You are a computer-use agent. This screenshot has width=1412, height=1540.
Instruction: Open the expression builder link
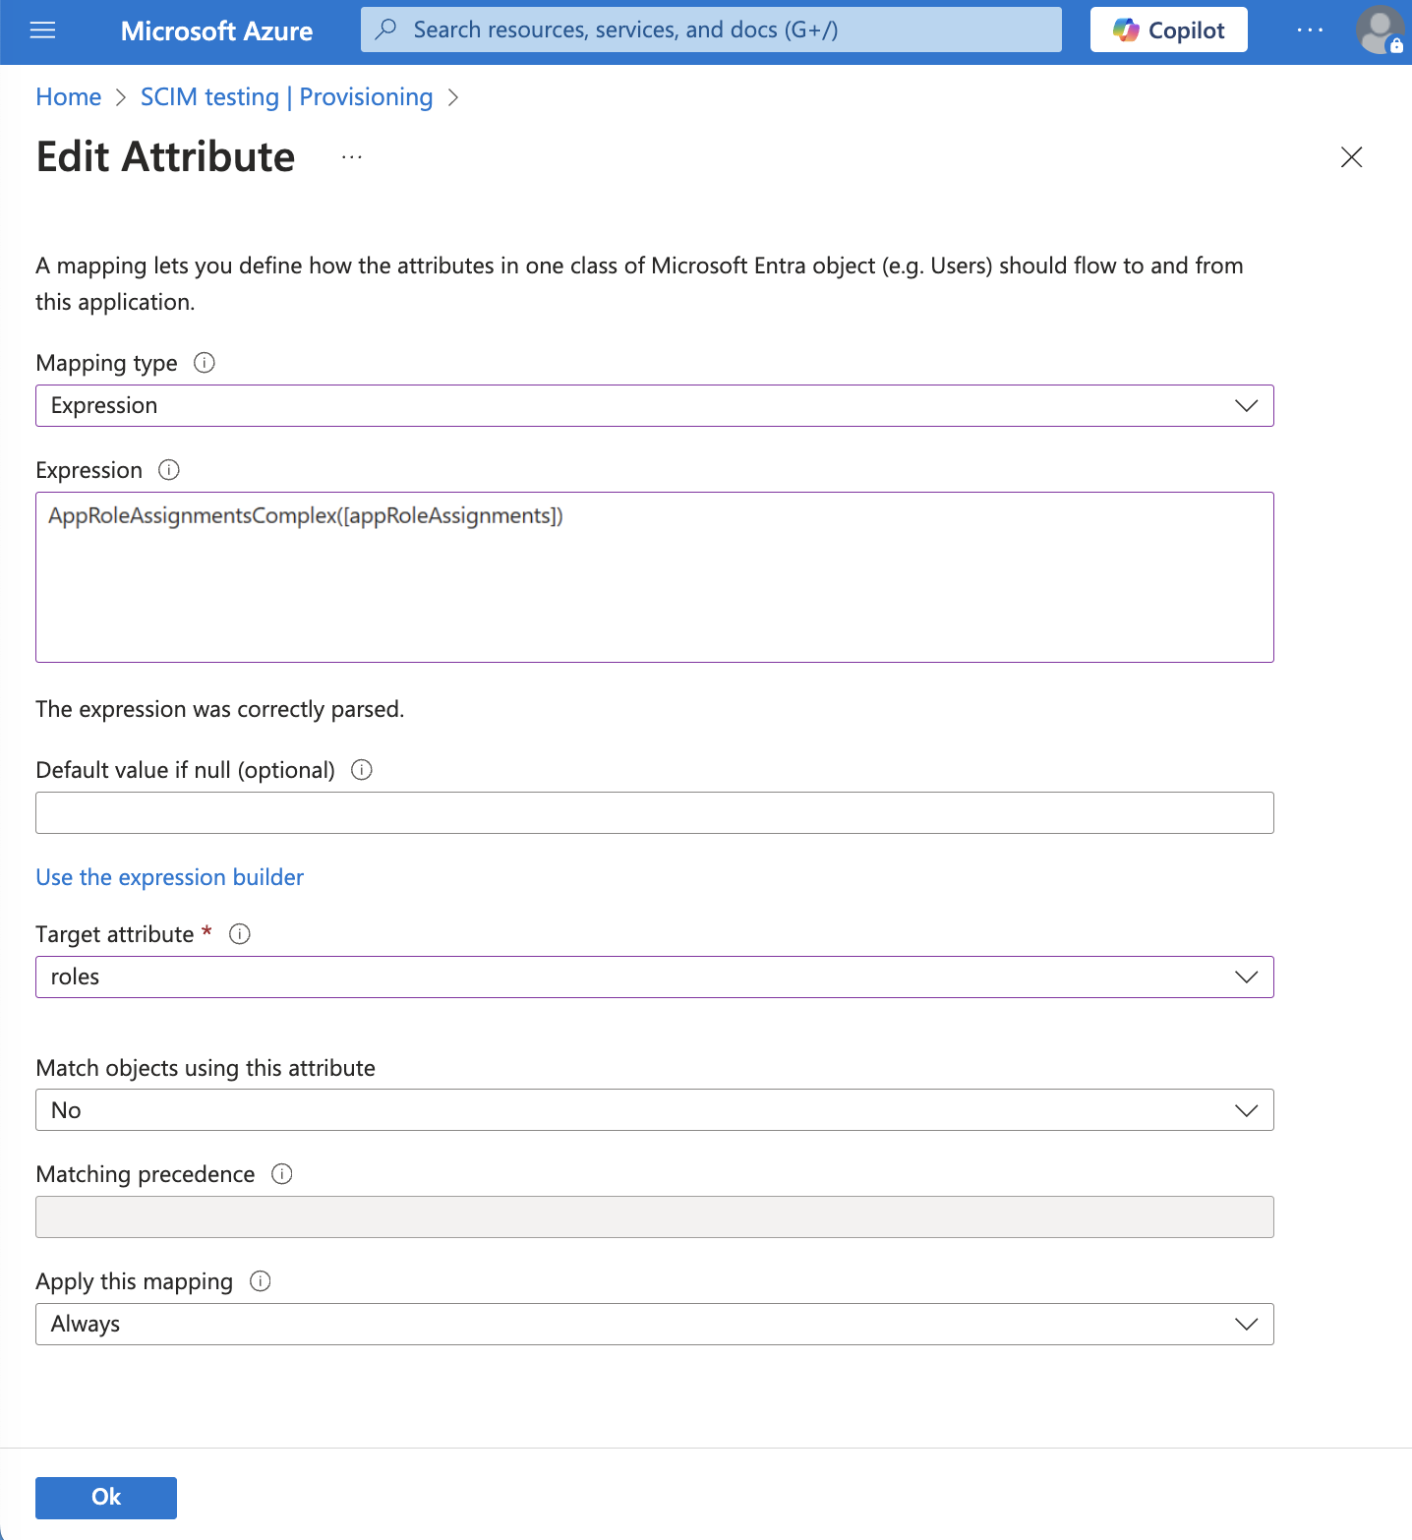click(x=169, y=876)
